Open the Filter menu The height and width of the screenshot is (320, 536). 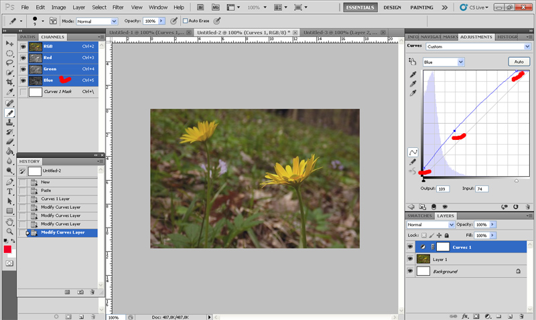118,7
